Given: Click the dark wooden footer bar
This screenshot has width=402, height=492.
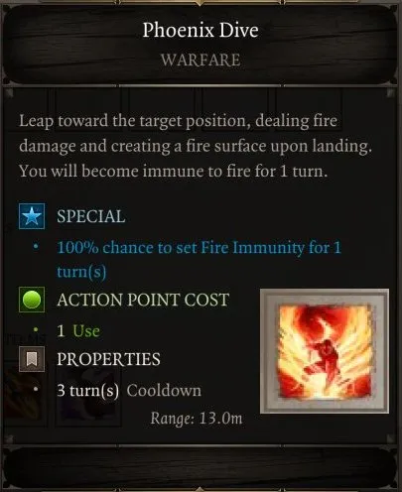Looking at the screenshot, I should 201,467.
